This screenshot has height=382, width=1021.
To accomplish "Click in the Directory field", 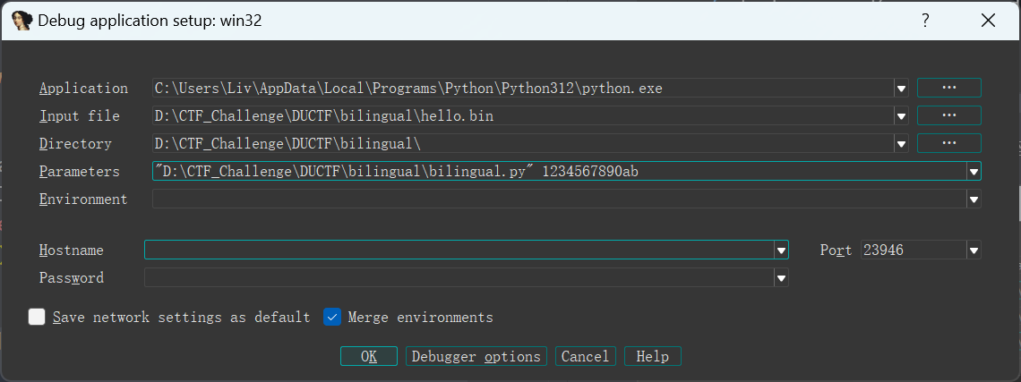I will tap(524, 143).
